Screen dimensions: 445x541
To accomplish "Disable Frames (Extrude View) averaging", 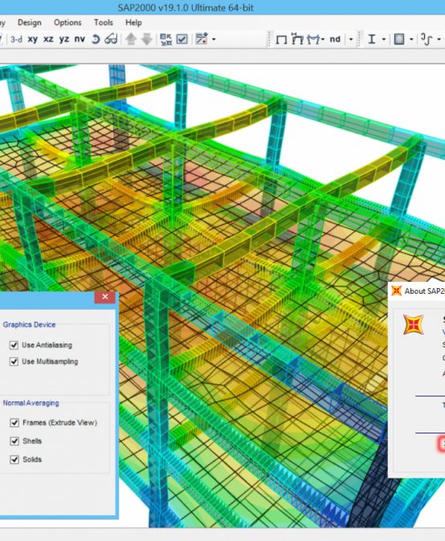I will coord(14,423).
